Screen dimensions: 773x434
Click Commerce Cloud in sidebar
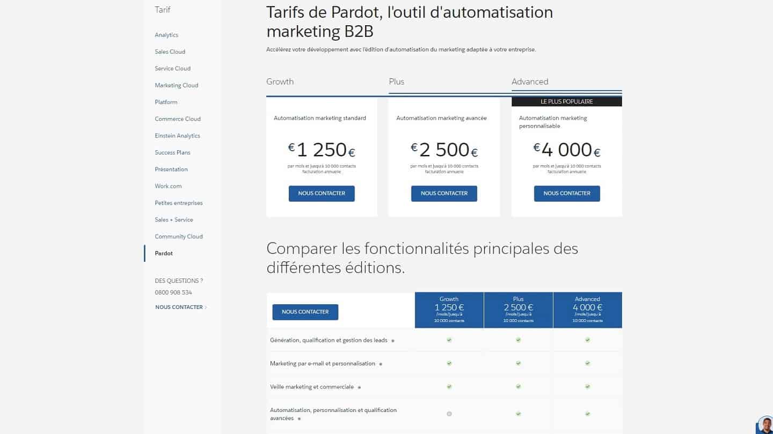pyautogui.click(x=178, y=119)
